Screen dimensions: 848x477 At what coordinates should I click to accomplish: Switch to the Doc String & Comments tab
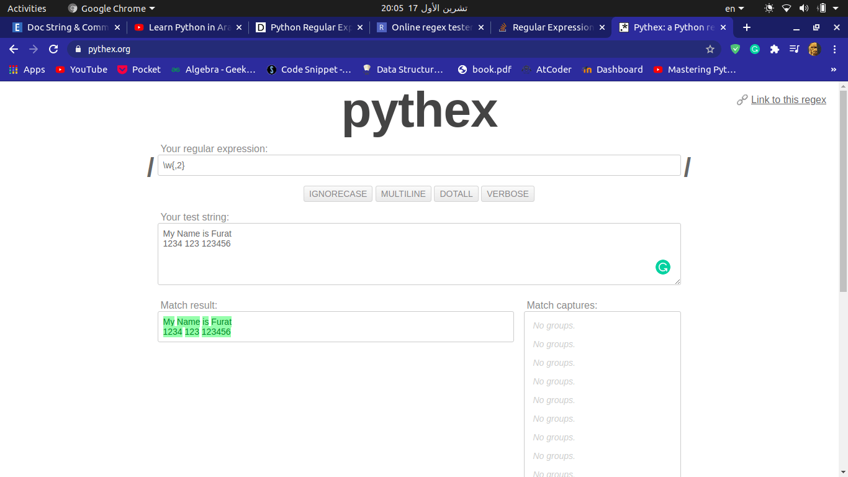(66, 27)
